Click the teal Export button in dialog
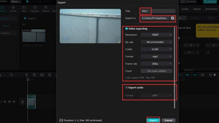Screen dimensions: 219x123 pyautogui.click(x=153, y=120)
